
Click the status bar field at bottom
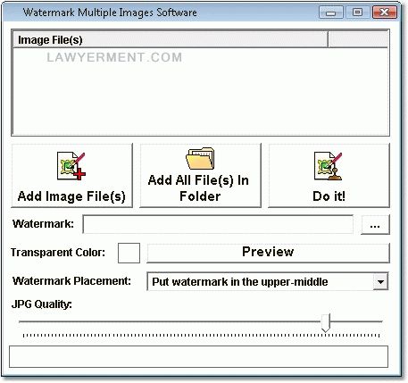point(198,356)
